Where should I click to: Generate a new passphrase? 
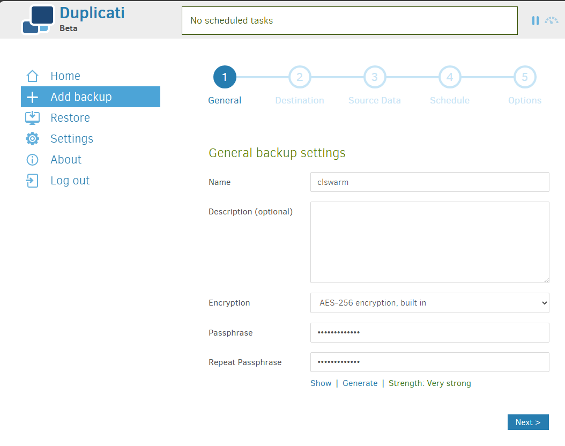click(x=360, y=383)
